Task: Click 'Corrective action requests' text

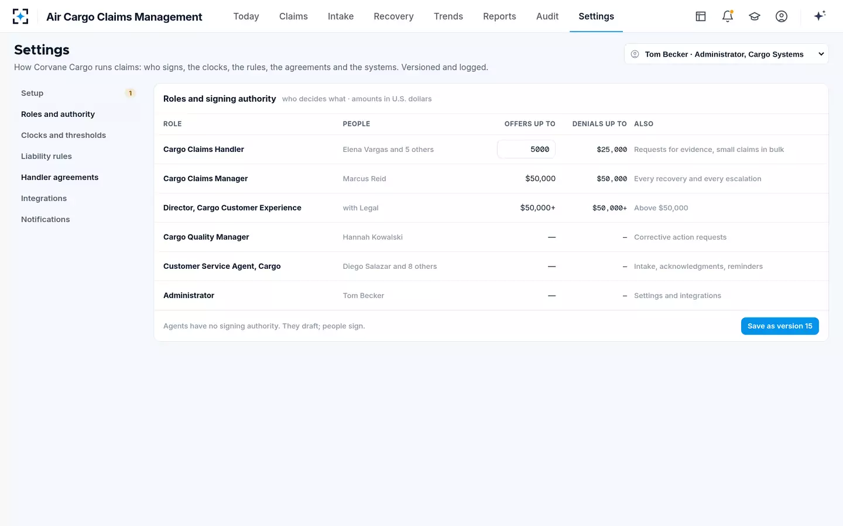Action: point(680,237)
